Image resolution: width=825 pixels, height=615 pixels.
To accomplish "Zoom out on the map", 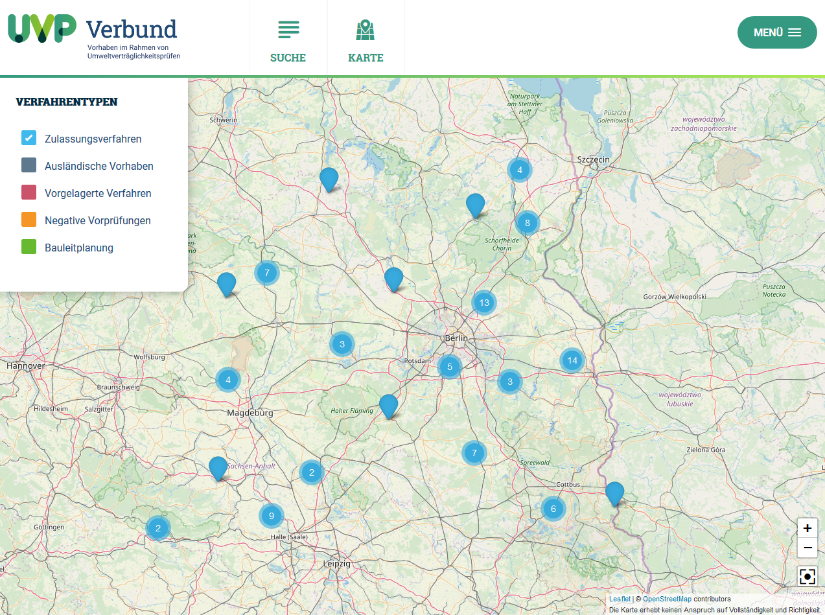I will point(807,548).
